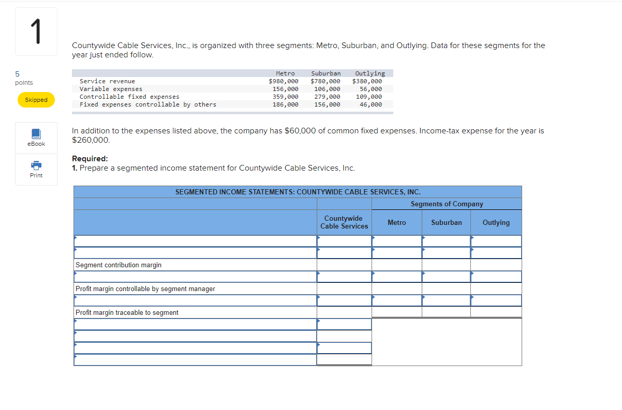Click 'Variable expenses' row in data table

[111, 89]
